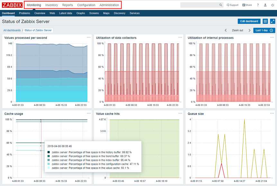This screenshot has height=186, width=277.
Task: Open Queue size widget three-dot menu
Action: 272,113
